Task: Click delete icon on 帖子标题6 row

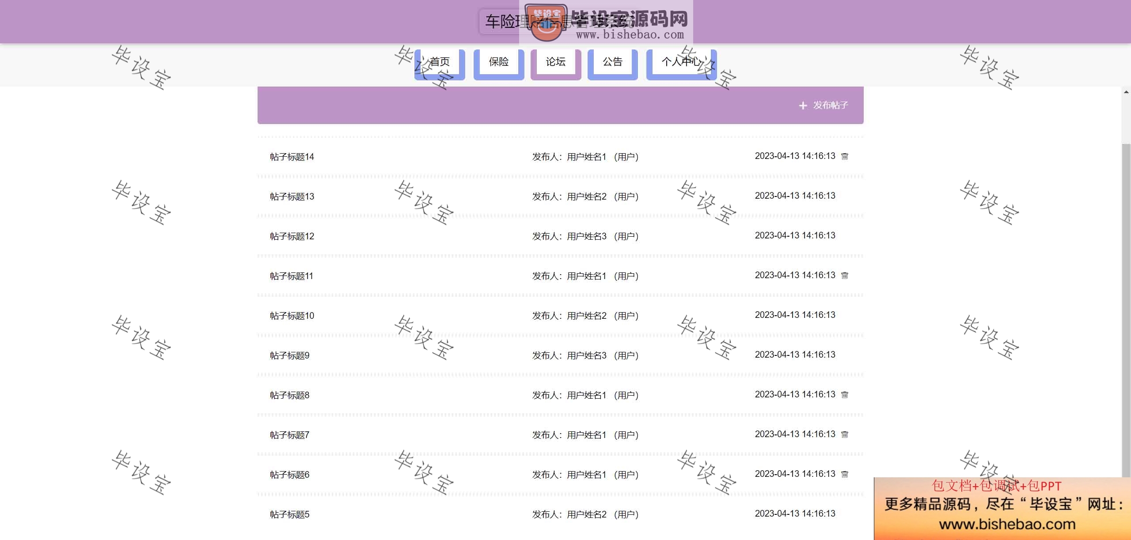Action: (x=844, y=474)
